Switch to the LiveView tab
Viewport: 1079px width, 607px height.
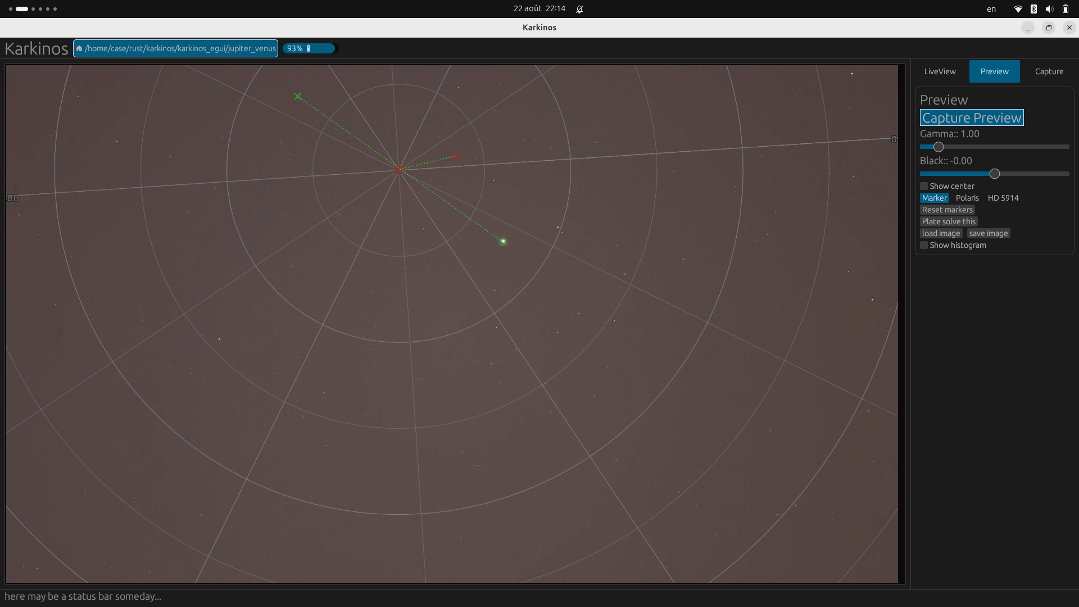[x=940, y=71]
